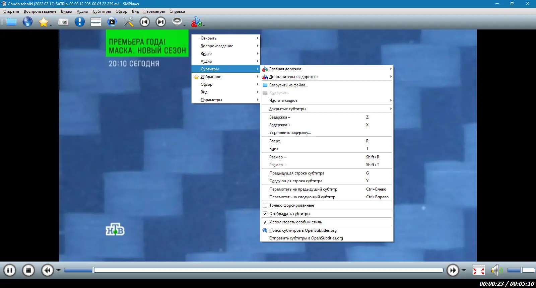This screenshot has height=288, width=536.
Task: Open the Справка menu in the menu bar
Action: tap(177, 11)
